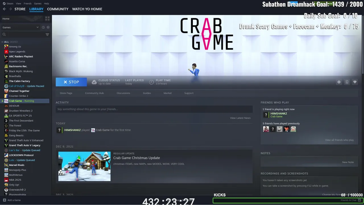
Task: Open the Community Hub link
Action: click(94, 93)
